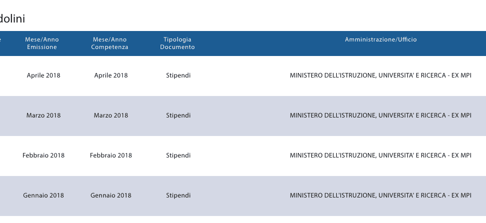
Task: Select Marzo 2018 in Emissione column
Action: pyautogui.click(x=44, y=115)
